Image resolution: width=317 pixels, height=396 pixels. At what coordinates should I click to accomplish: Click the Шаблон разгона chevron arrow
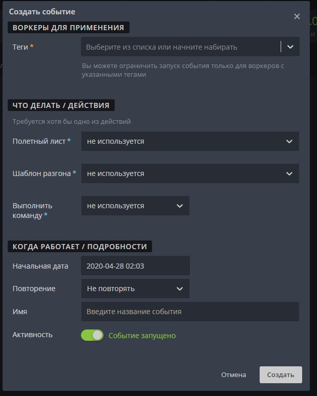[289, 174]
